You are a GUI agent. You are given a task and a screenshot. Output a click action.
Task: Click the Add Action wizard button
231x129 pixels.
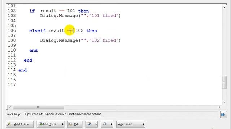tap(20, 124)
